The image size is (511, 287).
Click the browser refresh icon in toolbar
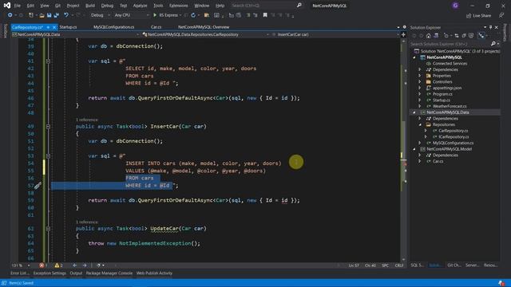click(x=193, y=15)
